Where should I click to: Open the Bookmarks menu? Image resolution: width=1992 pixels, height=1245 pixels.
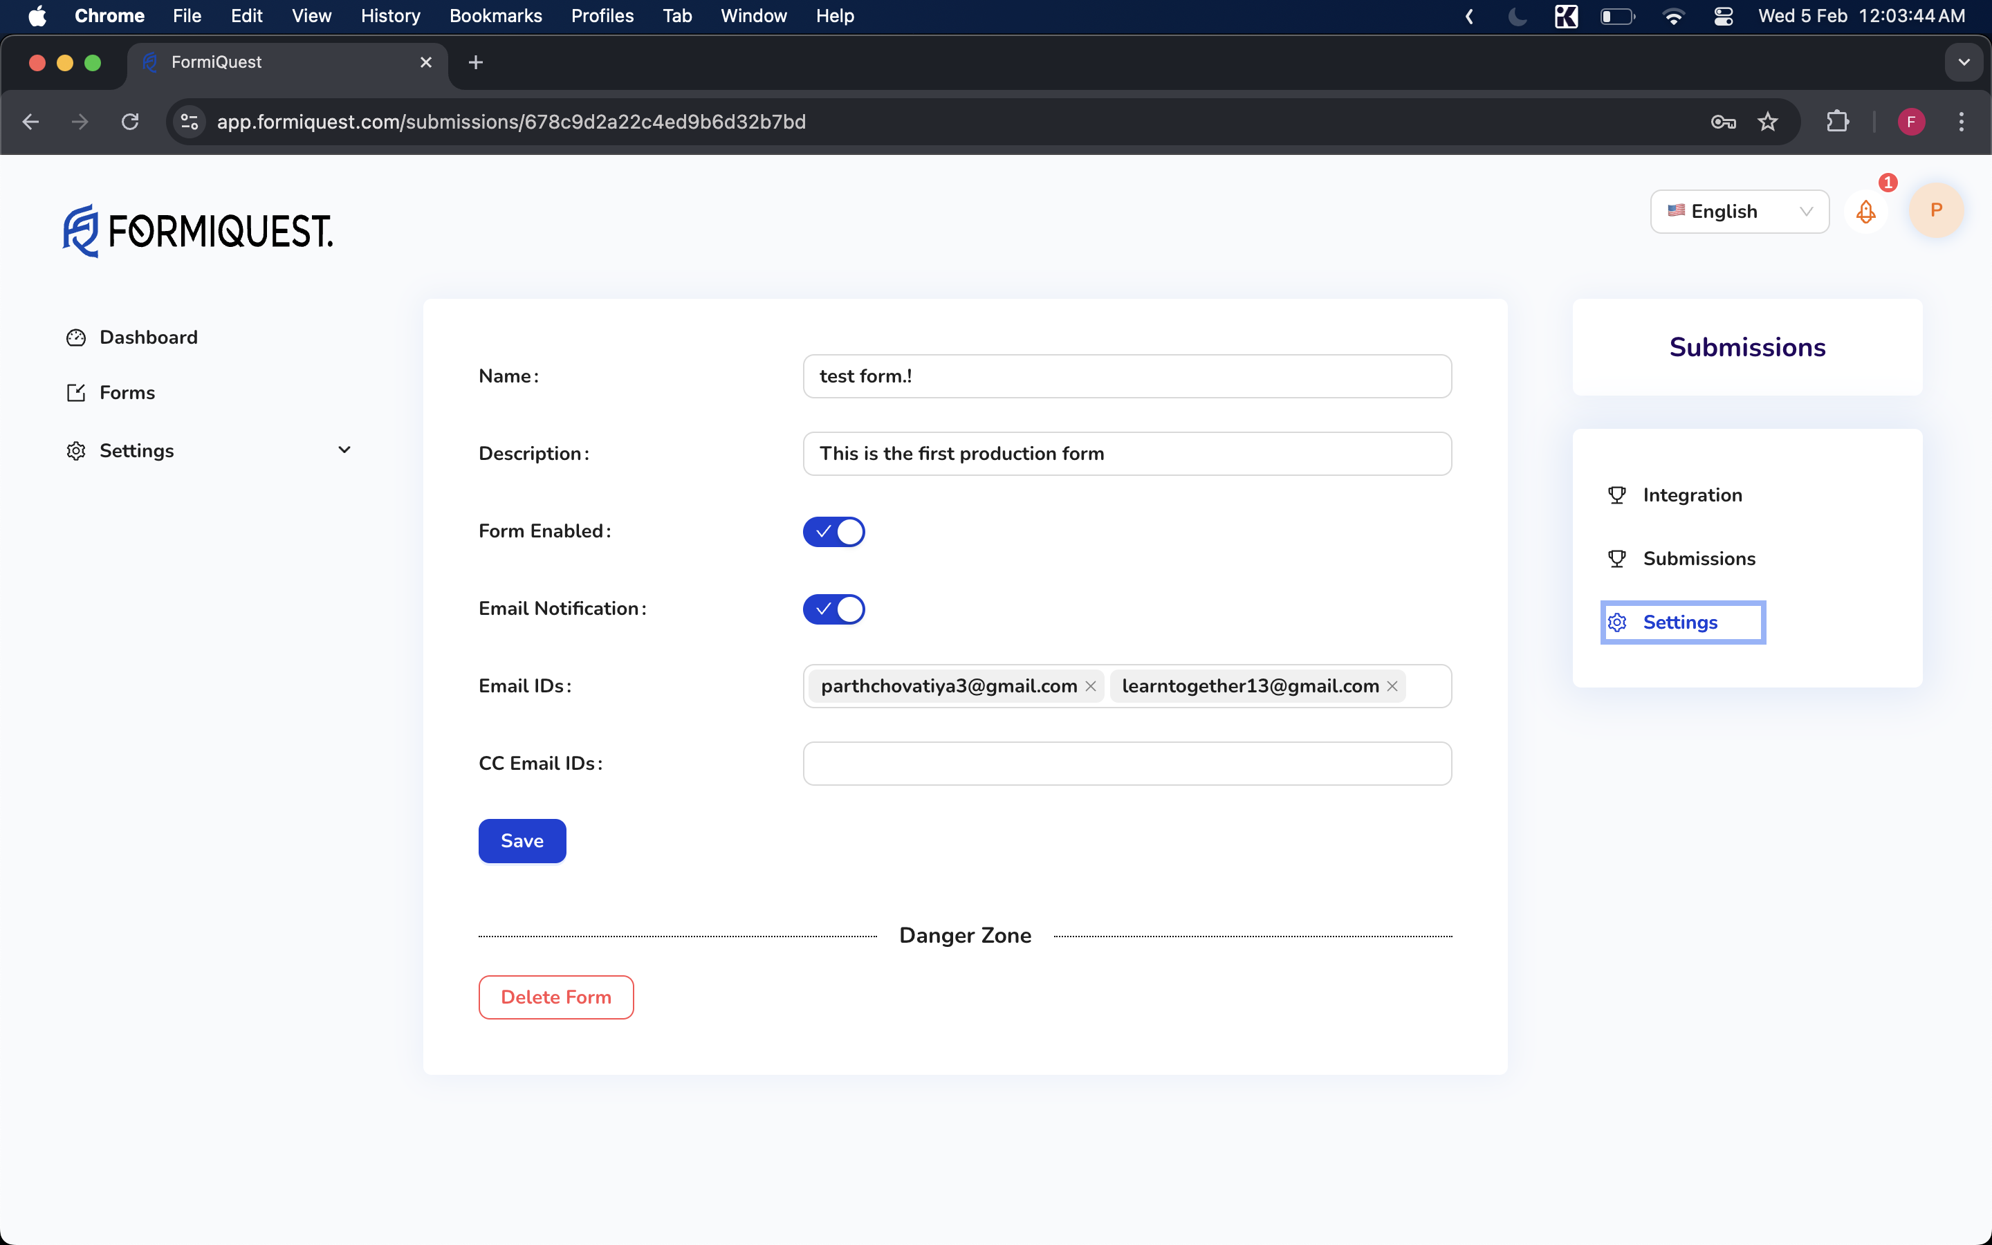(x=495, y=16)
